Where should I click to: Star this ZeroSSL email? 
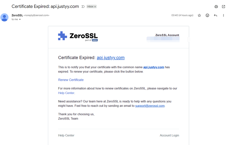click(x=199, y=15)
